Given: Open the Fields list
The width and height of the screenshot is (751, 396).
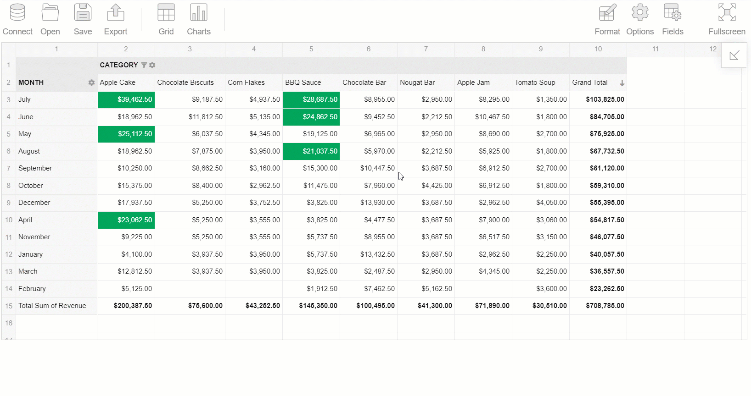Looking at the screenshot, I should coord(673,20).
